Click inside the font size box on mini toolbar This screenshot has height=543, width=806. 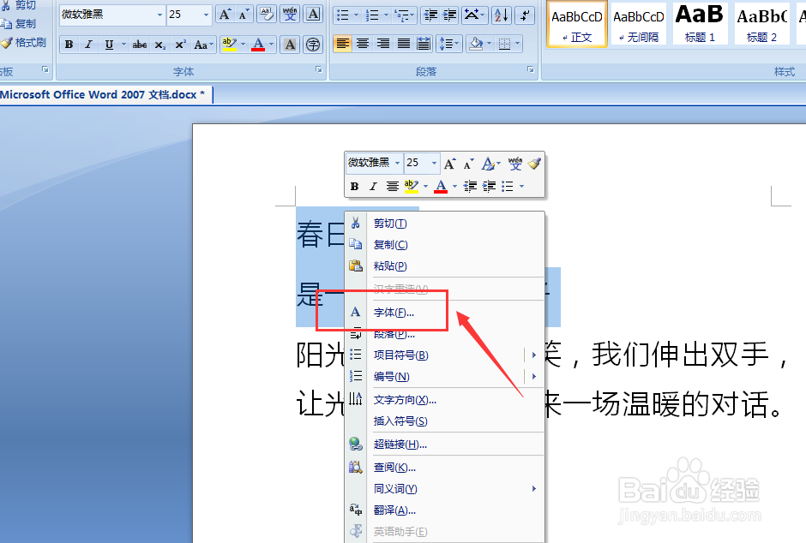pos(415,163)
